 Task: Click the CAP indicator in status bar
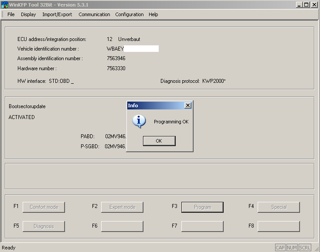click(x=280, y=248)
